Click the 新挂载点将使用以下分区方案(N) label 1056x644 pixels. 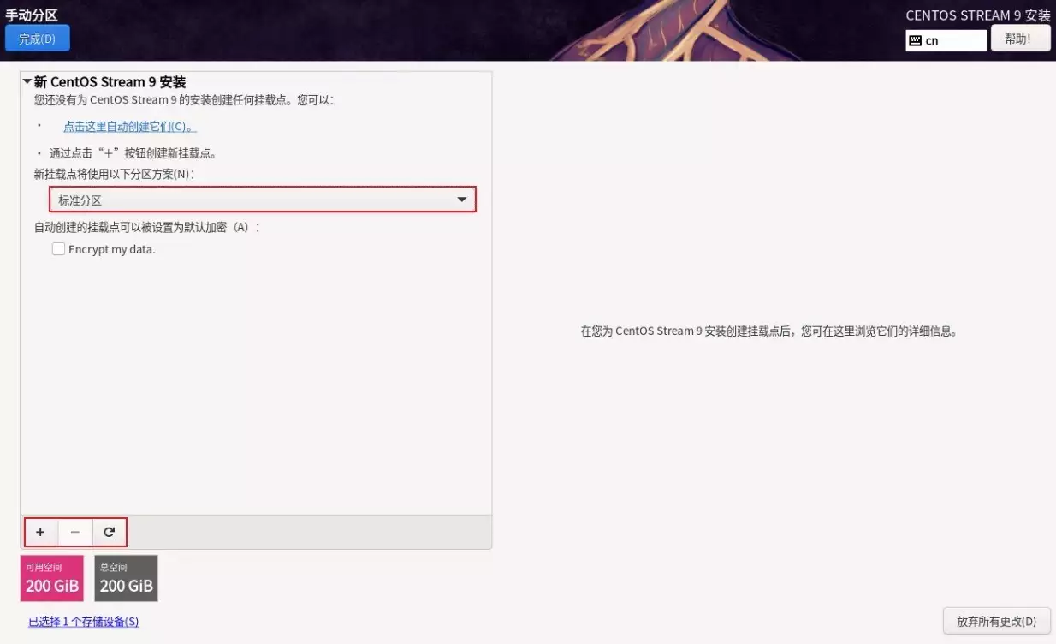click(114, 174)
